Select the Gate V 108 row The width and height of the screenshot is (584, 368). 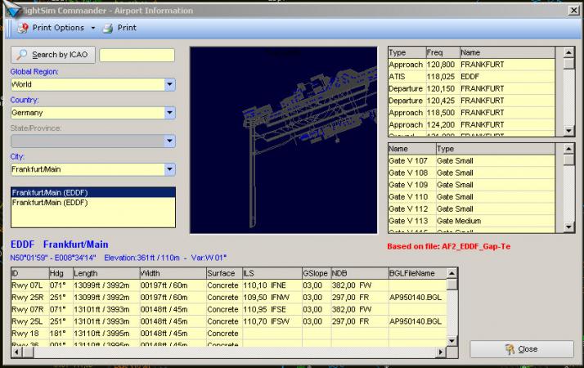click(x=471, y=173)
